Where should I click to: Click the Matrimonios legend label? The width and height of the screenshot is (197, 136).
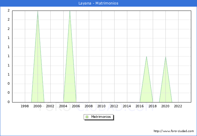(x=101, y=117)
